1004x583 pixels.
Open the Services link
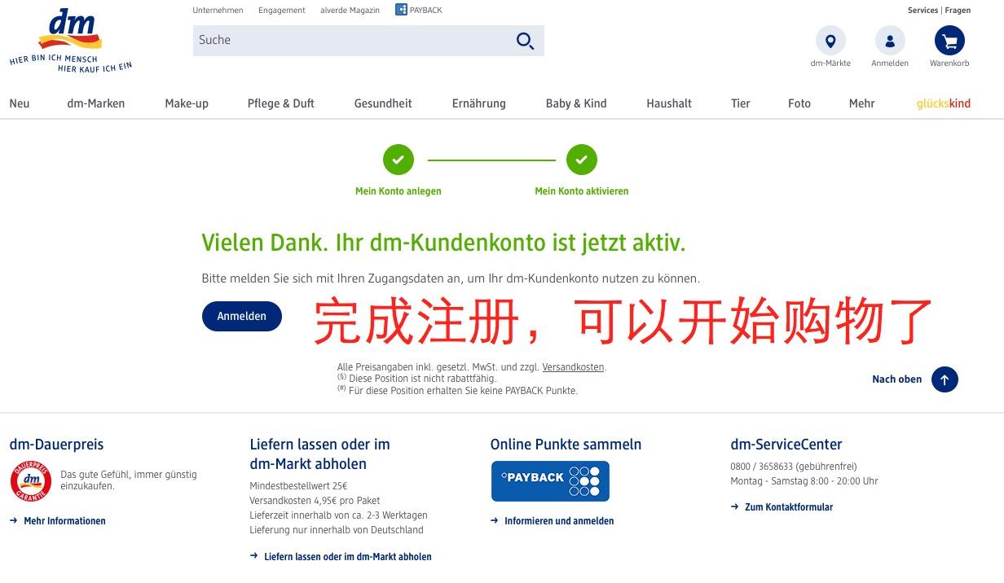click(923, 11)
